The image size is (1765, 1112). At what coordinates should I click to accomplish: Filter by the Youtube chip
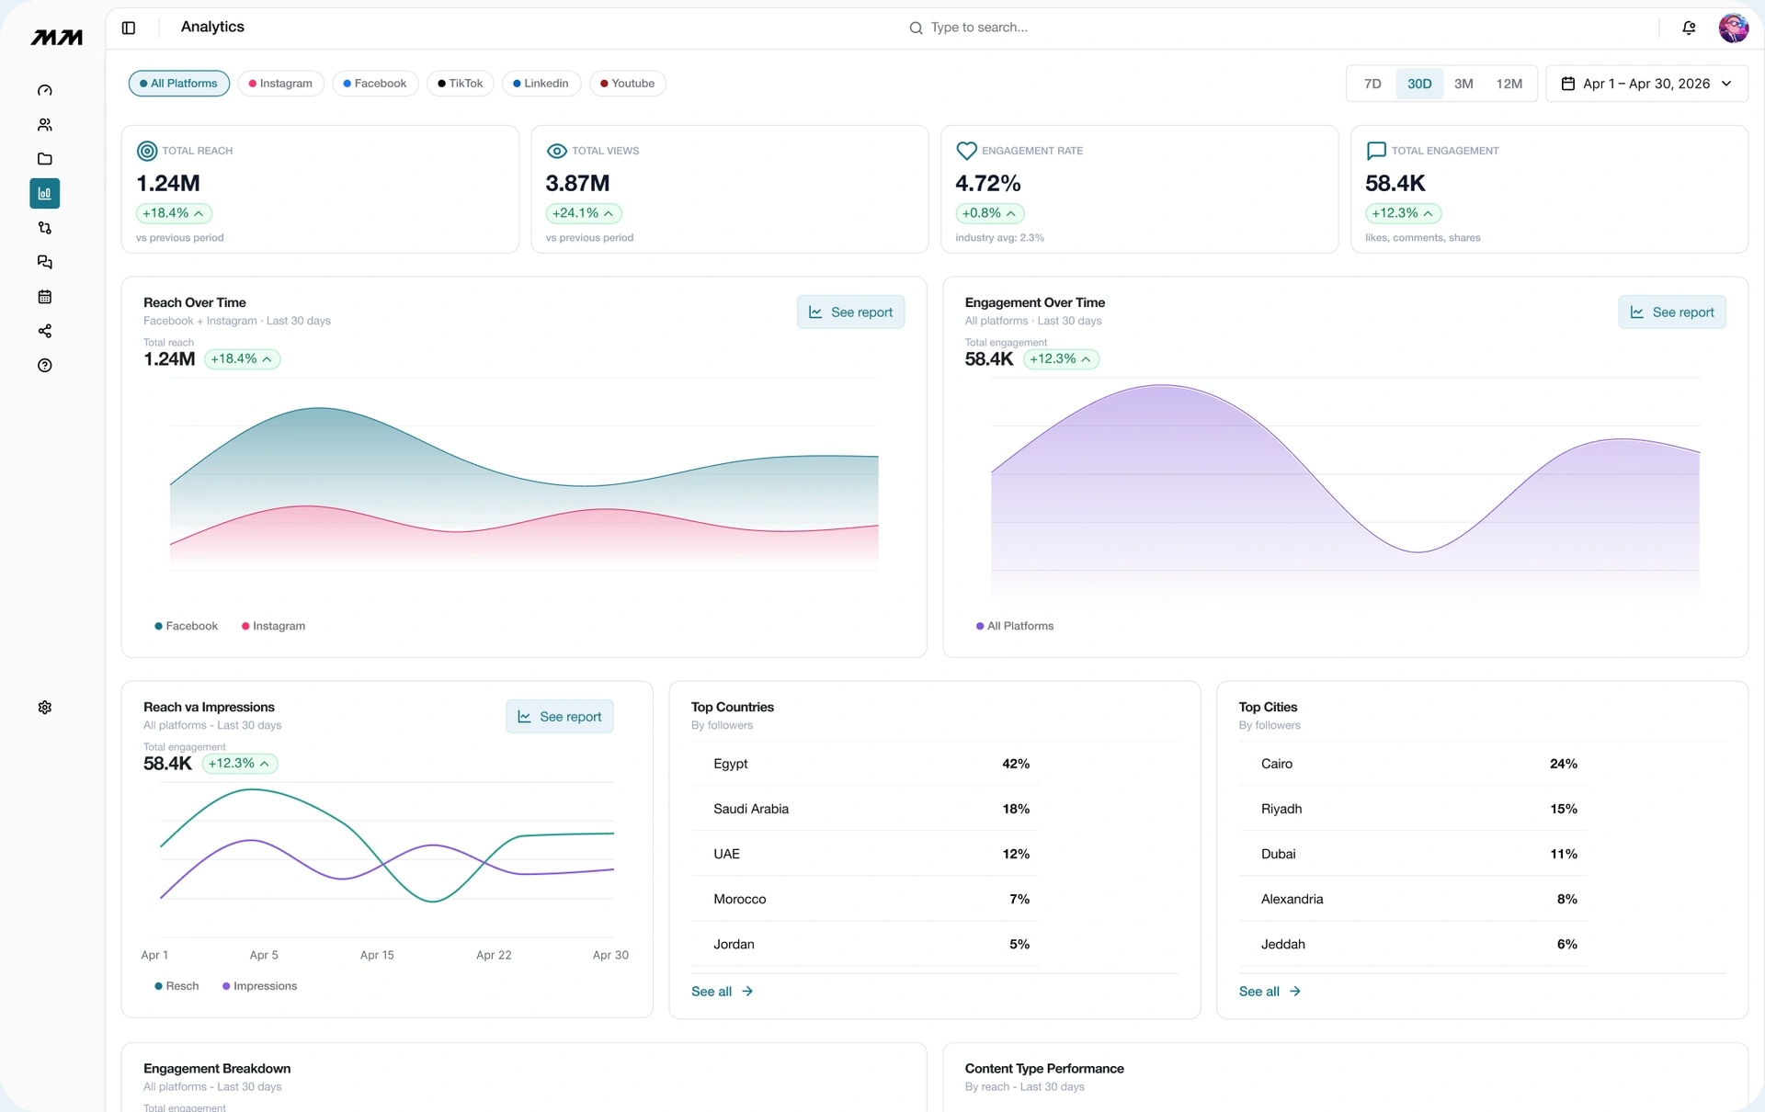628,84
